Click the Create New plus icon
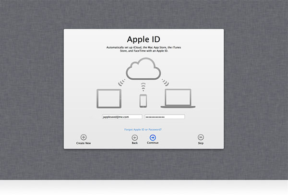Viewport: 288px width, 195px height. [84, 137]
